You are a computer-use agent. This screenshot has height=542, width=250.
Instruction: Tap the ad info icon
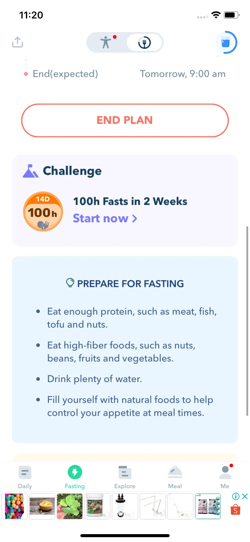[236, 496]
